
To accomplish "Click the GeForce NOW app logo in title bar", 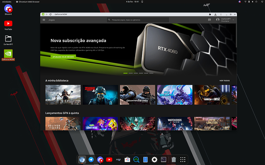I will point(43,15).
